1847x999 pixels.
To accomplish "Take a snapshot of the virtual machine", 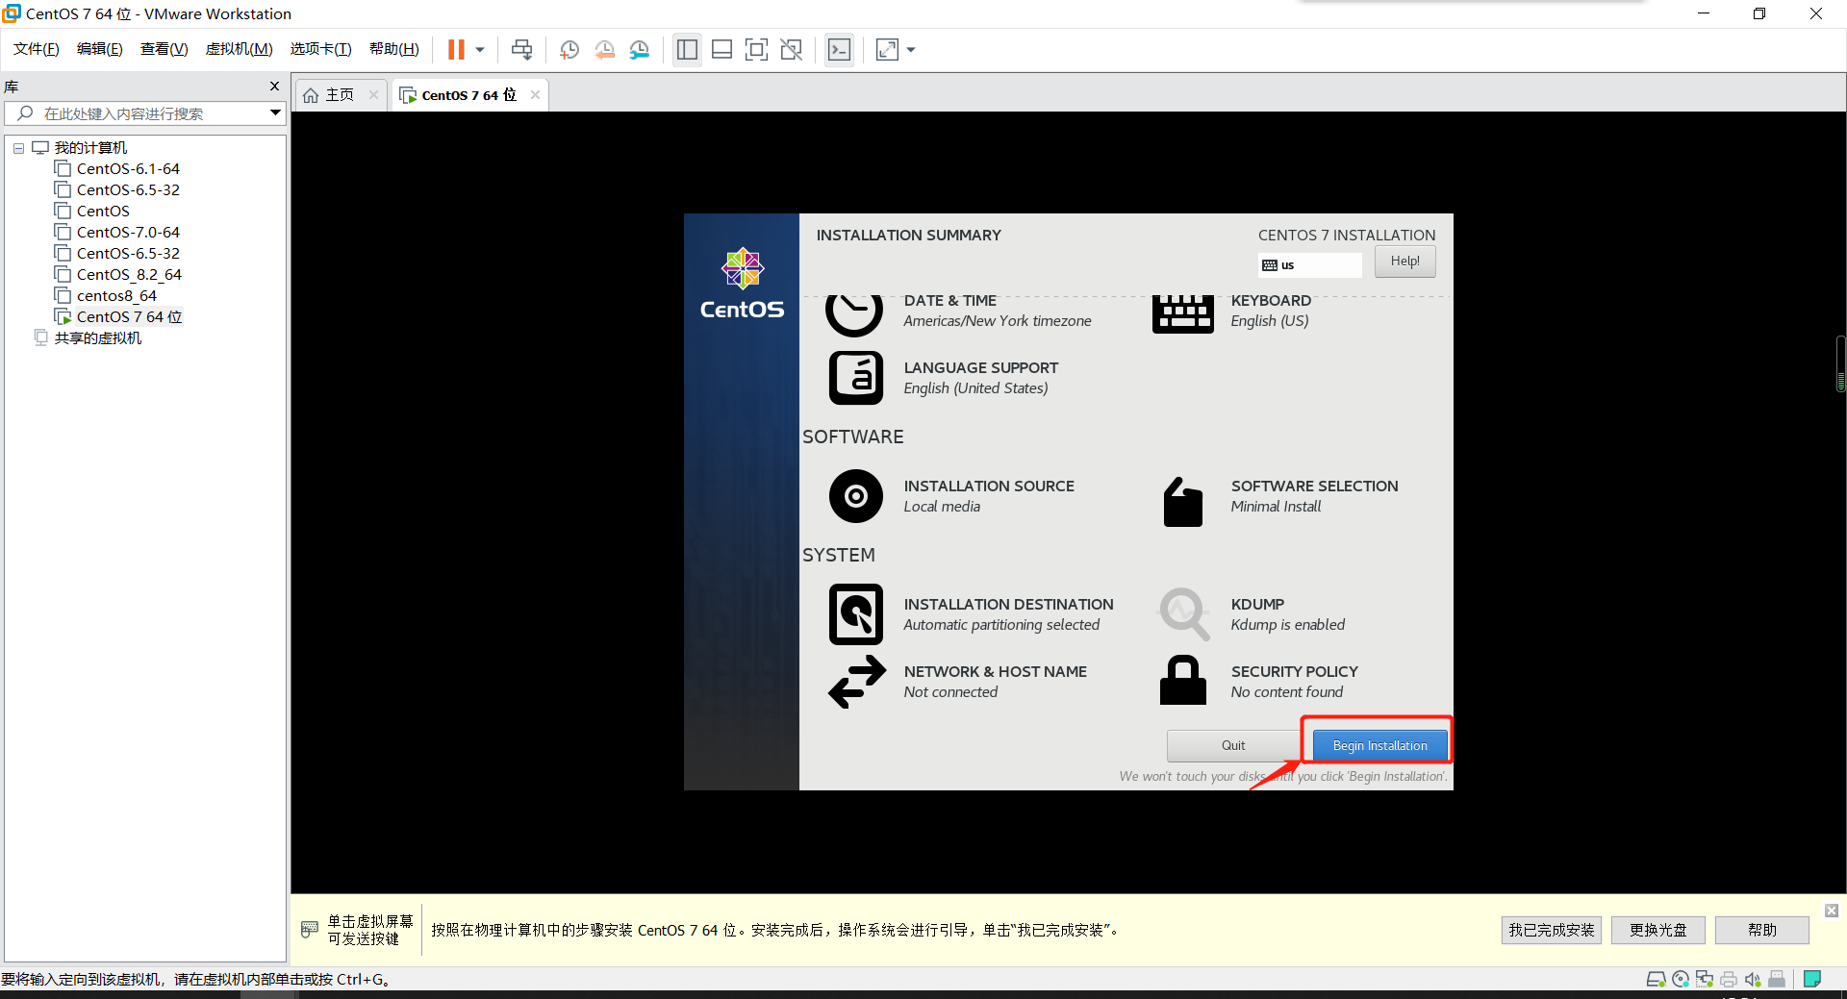I will pos(568,49).
